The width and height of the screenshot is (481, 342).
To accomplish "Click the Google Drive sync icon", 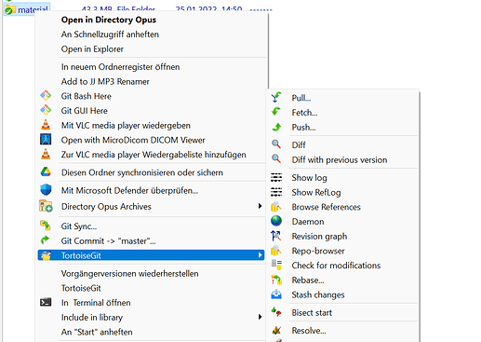I will pyautogui.click(x=46, y=171).
